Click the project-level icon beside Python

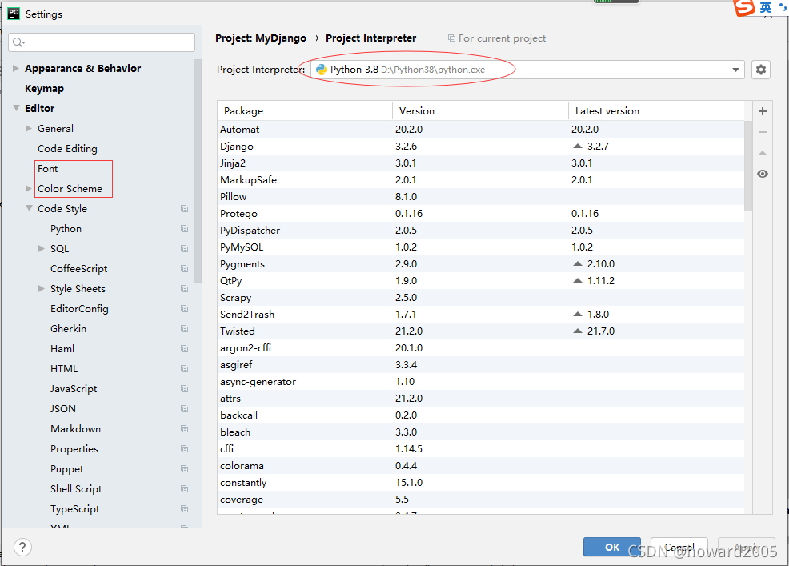click(185, 229)
